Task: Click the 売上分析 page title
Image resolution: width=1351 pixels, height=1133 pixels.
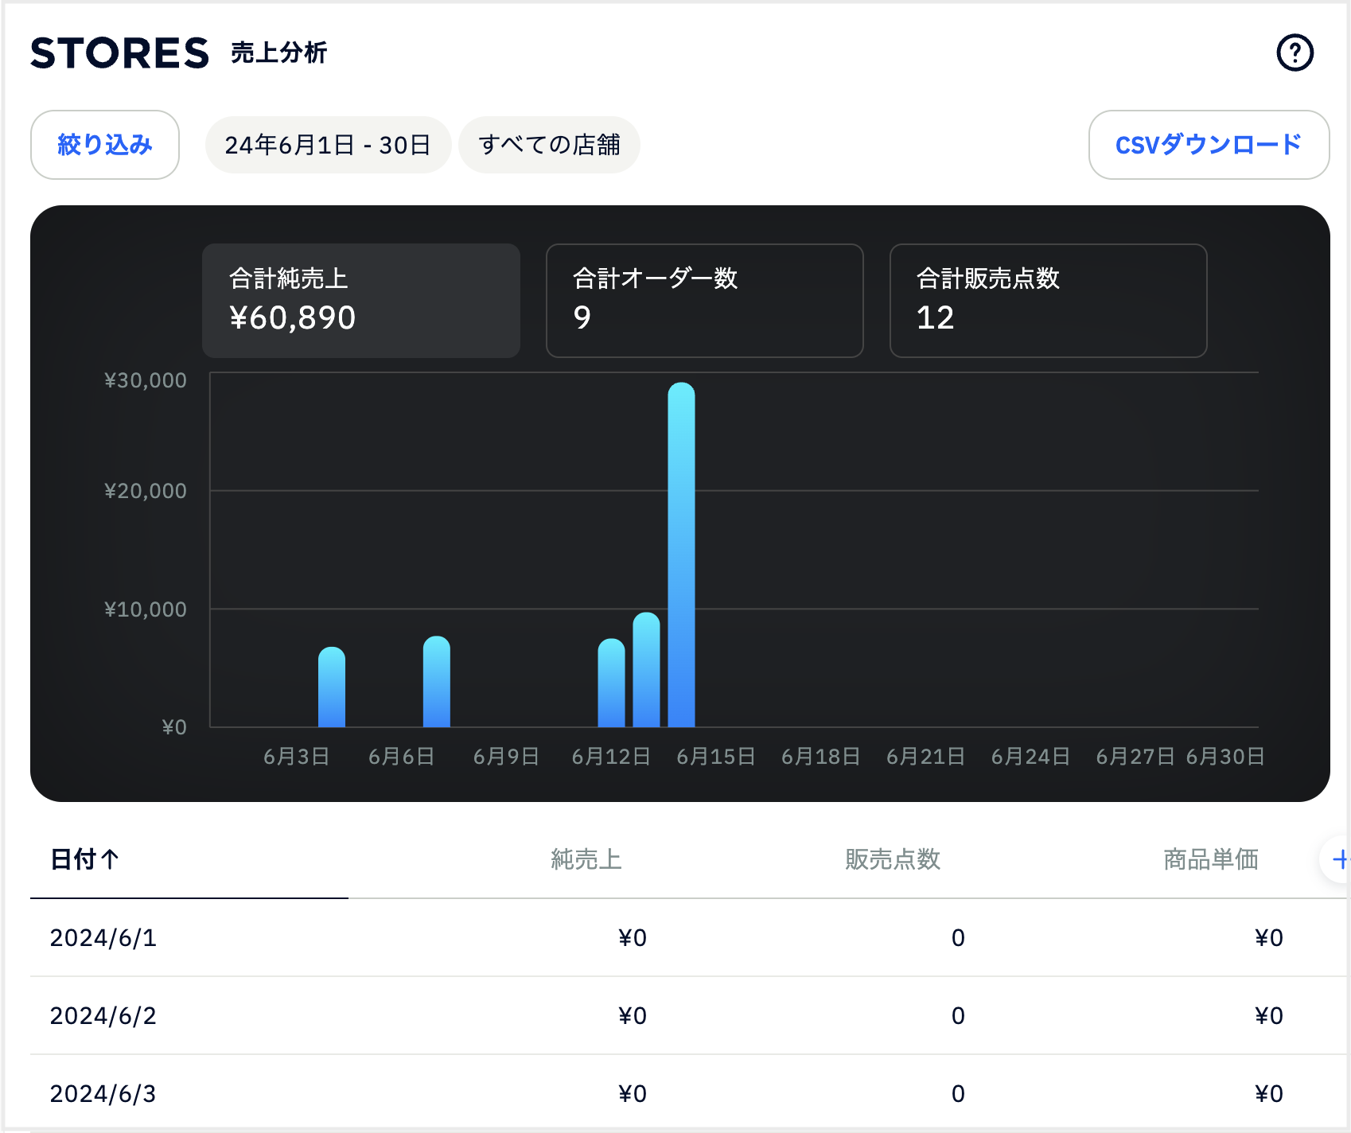Action: [279, 53]
